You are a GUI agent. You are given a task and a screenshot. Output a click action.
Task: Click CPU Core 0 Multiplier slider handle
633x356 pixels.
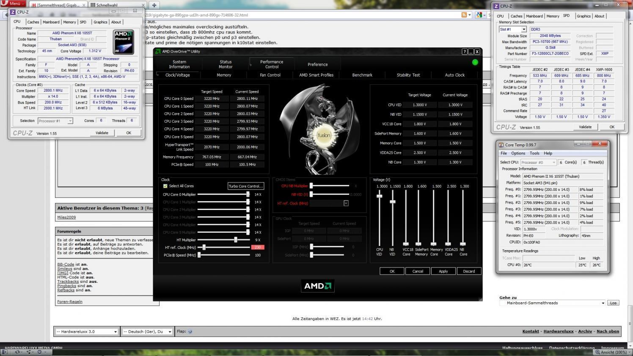coord(248,194)
